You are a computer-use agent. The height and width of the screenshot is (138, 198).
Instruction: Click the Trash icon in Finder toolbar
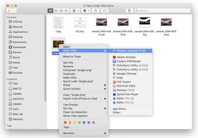[129, 10]
